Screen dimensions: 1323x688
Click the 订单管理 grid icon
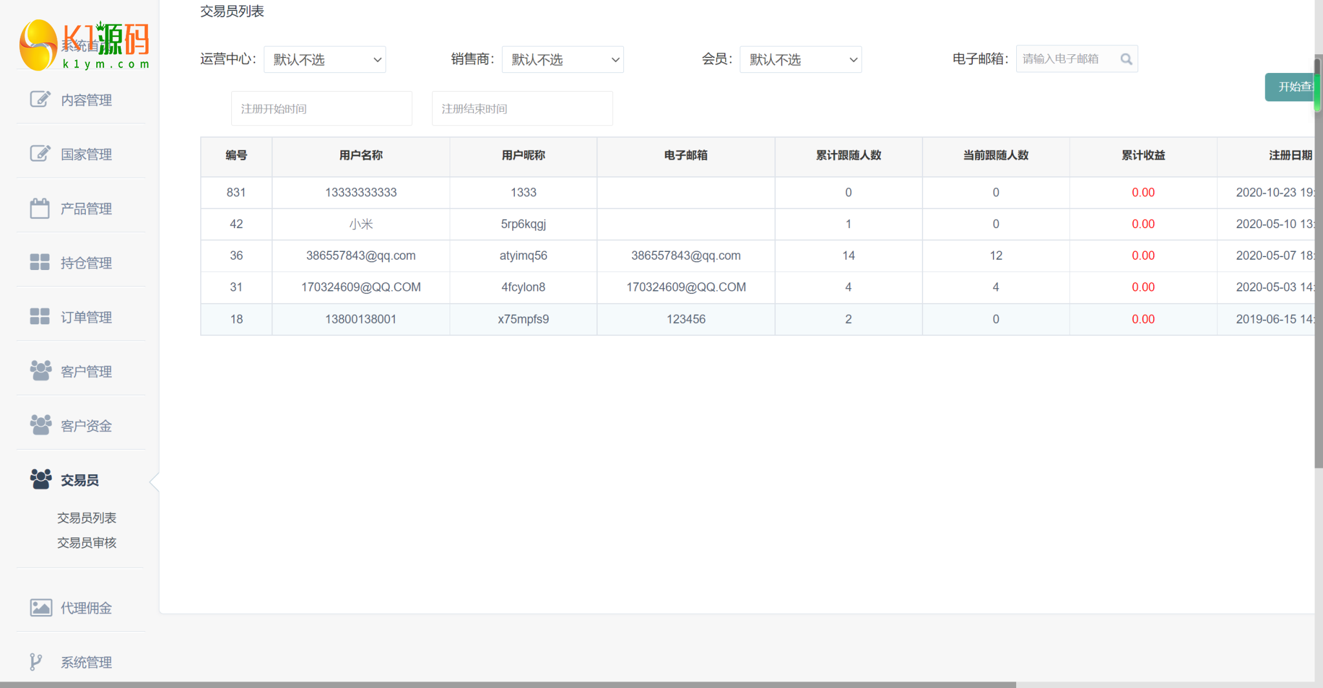click(40, 317)
